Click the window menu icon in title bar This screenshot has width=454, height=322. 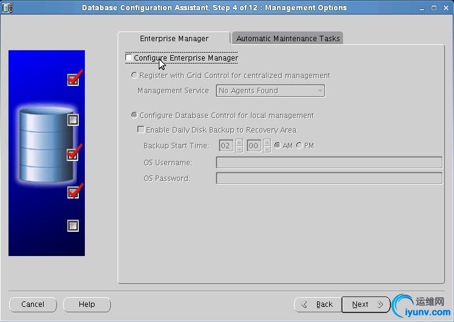pyautogui.click(x=7, y=7)
